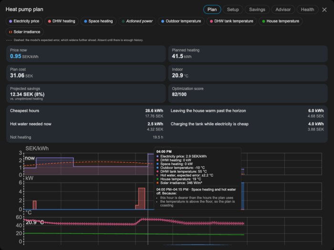The image size is (334, 250).
Task: Click the 41.5 kWh planned heating value
Action: pyautogui.click(x=182, y=56)
